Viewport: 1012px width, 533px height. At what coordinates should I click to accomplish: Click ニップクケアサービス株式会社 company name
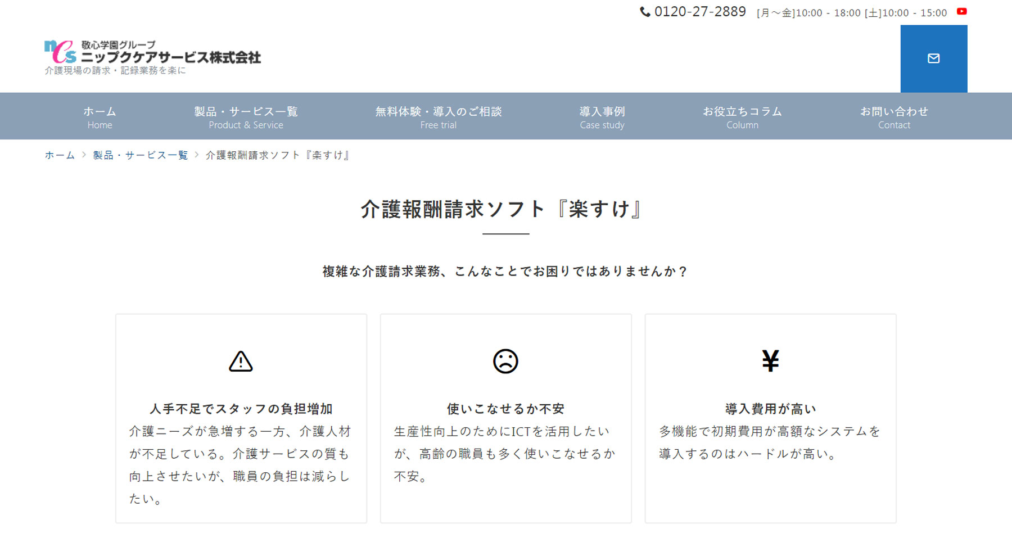[x=171, y=57]
